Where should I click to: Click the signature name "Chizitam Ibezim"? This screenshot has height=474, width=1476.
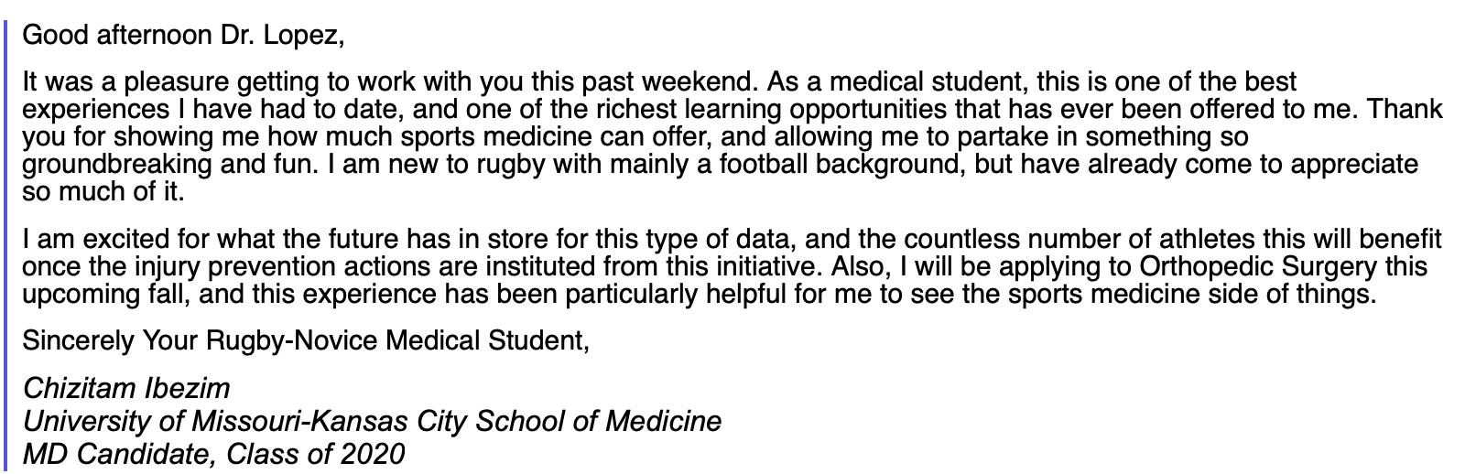pyautogui.click(x=126, y=389)
